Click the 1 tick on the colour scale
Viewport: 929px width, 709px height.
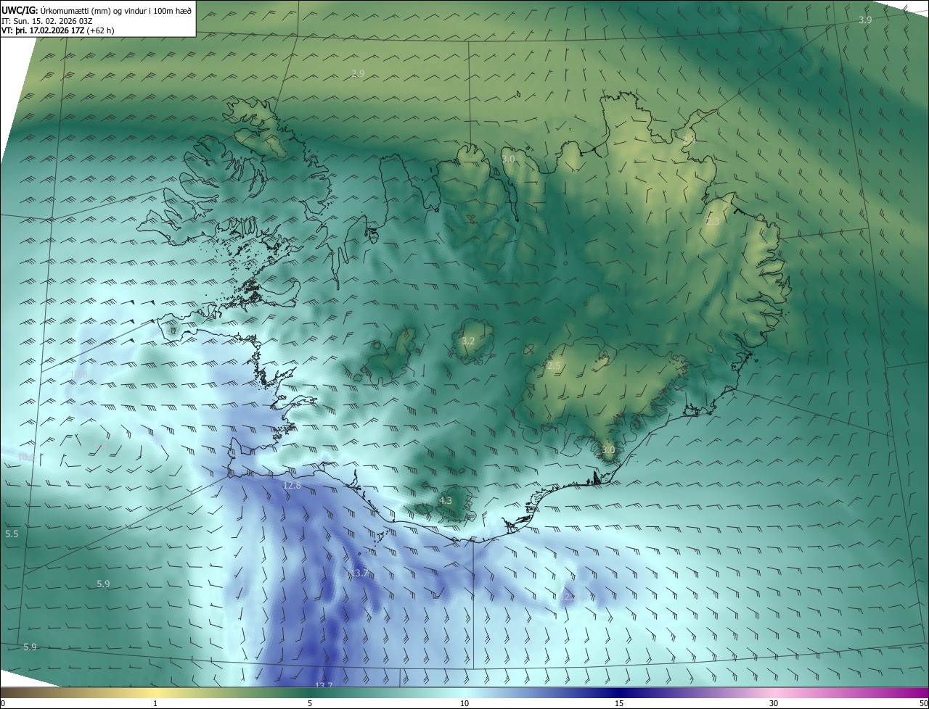(x=155, y=703)
